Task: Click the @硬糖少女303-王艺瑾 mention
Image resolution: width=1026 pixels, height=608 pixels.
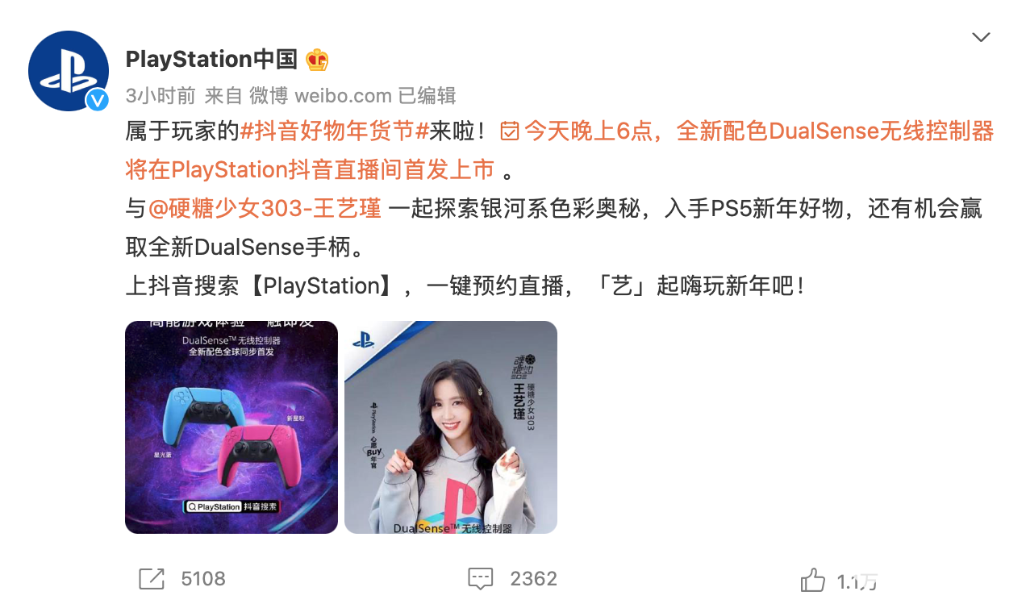Action: coord(265,208)
